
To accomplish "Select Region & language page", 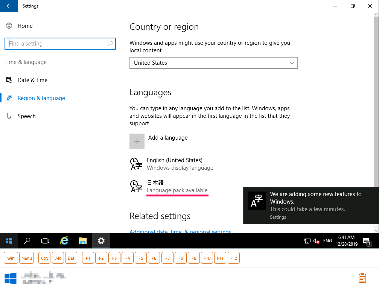I will tap(41, 98).
